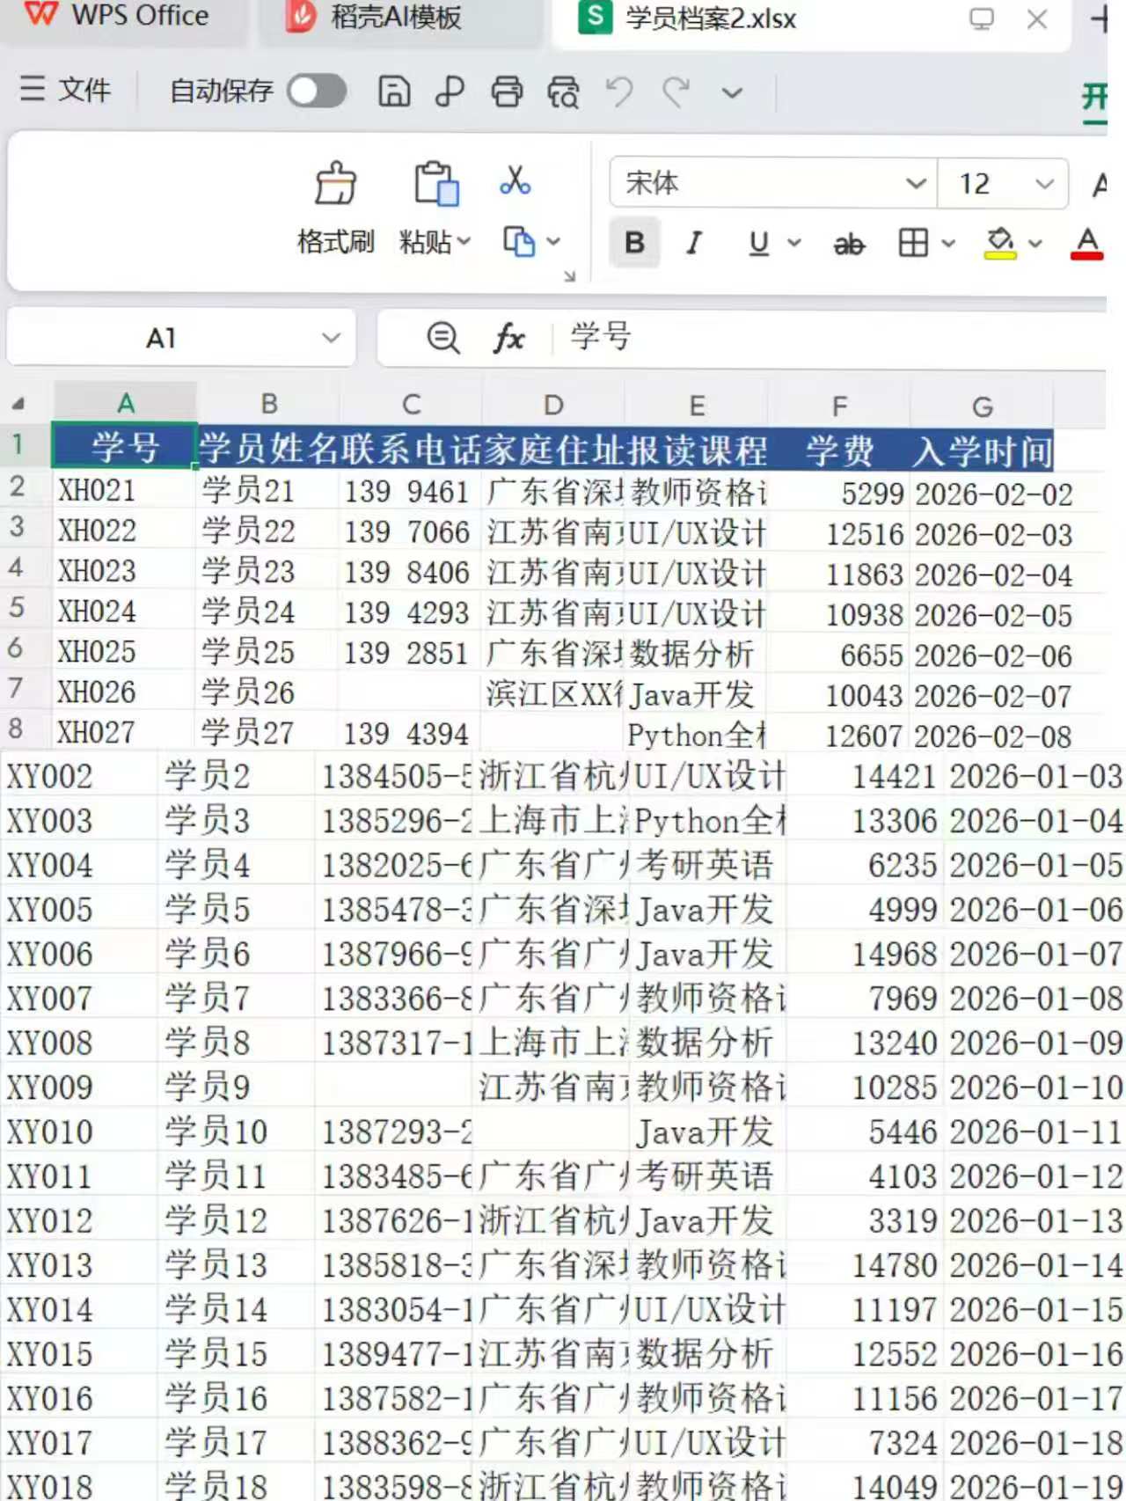
Task: Expand the fill color dropdown
Action: pyautogui.click(x=1035, y=243)
